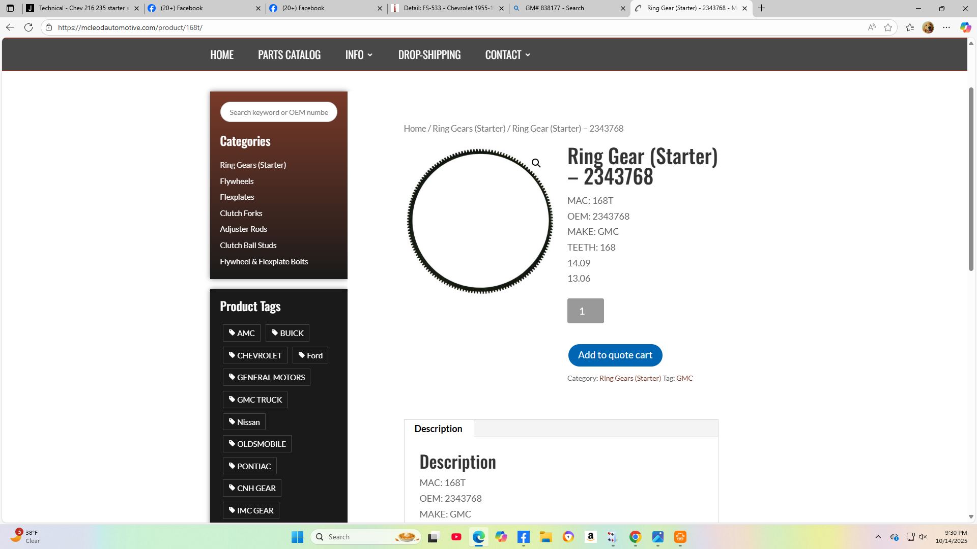The height and width of the screenshot is (549, 977).
Task: Open the Flywheels category link
Action: click(237, 181)
